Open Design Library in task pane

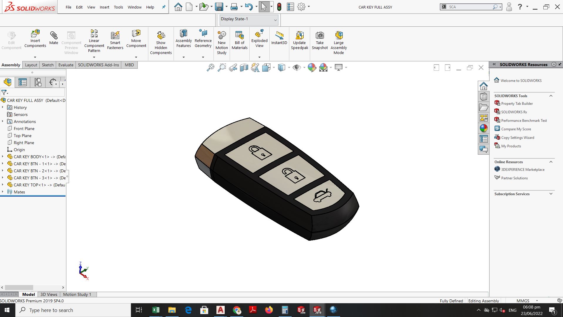point(484,97)
